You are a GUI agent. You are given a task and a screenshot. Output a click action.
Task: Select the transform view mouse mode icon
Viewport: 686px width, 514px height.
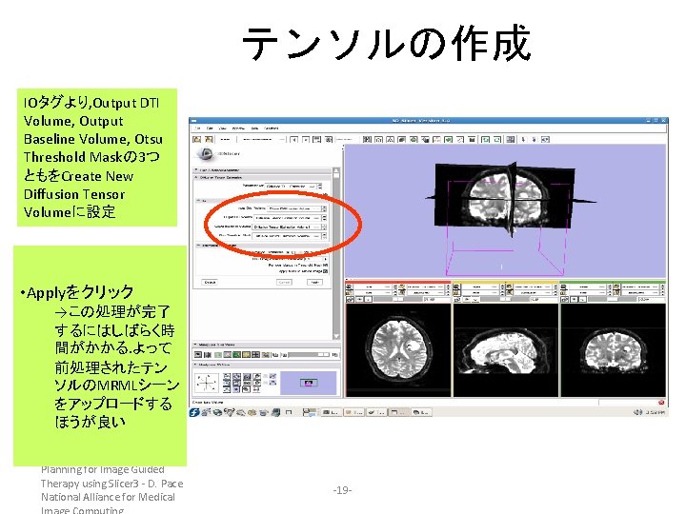545,139
